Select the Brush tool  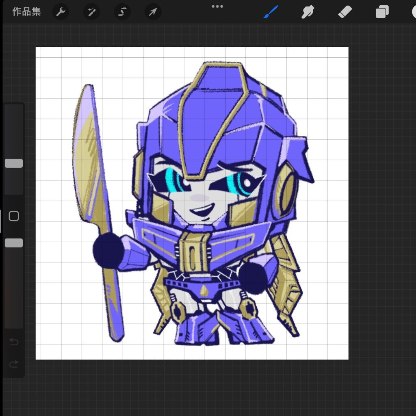coord(271,12)
